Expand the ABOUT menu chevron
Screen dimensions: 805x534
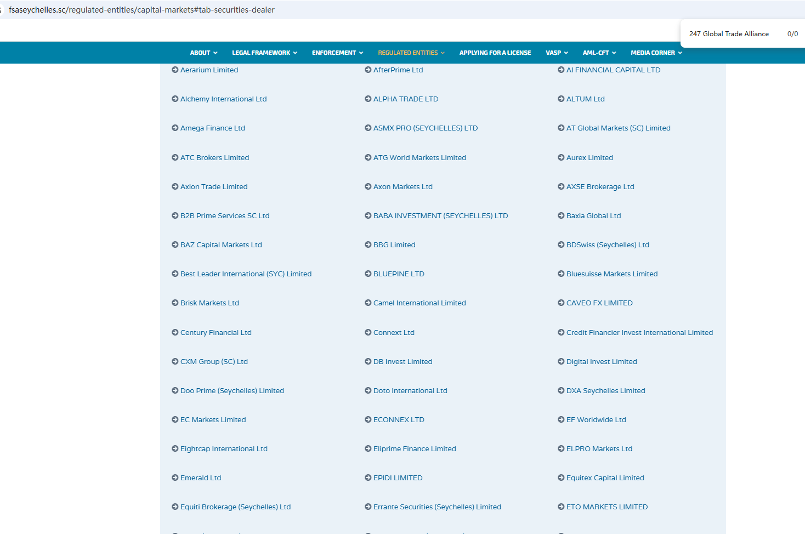(x=216, y=53)
